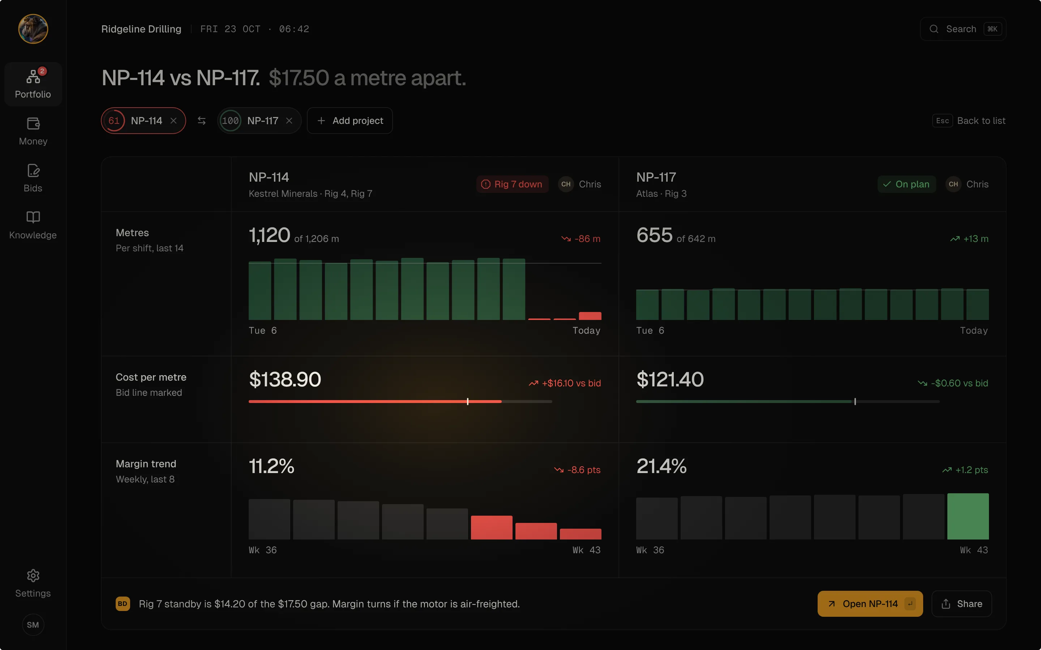Viewport: 1041px width, 650px height.
Task: Click the $138.90 cost value
Action: 285,379
